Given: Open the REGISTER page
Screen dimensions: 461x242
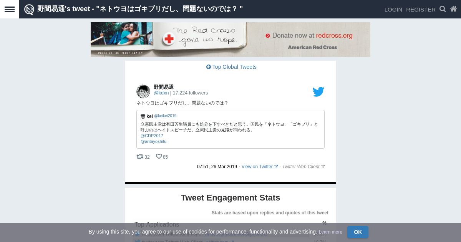Looking at the screenshot, I should [421, 10].
